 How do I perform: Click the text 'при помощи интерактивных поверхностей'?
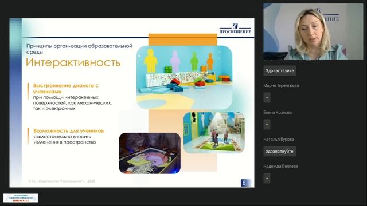pyautogui.click(x=66, y=100)
